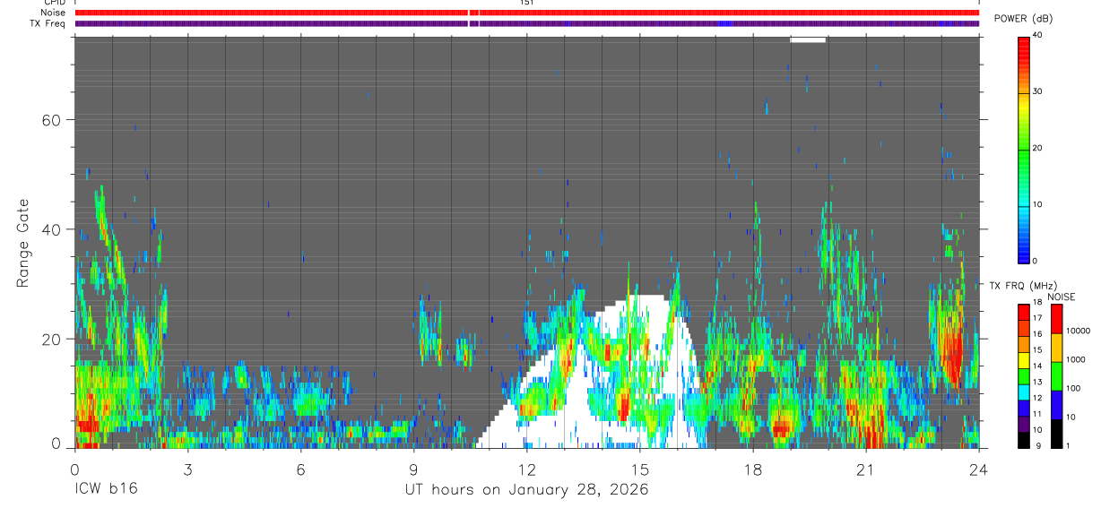Click the 9 tick on the UT hours axis

pos(413,469)
